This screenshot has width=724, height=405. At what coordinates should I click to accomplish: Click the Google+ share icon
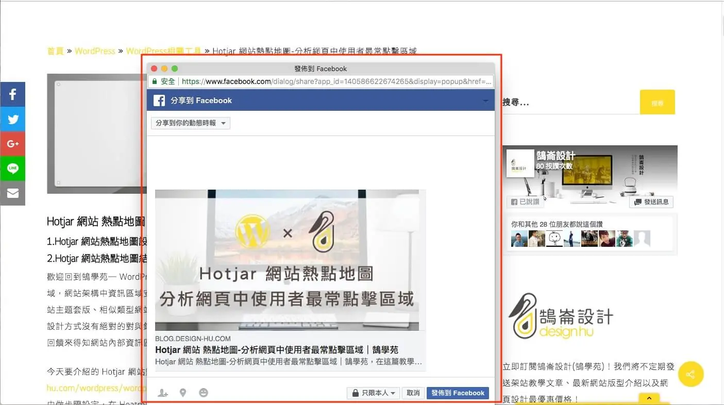[x=12, y=144]
